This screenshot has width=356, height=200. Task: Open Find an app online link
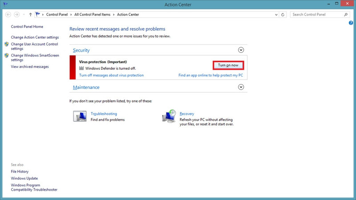point(210,76)
